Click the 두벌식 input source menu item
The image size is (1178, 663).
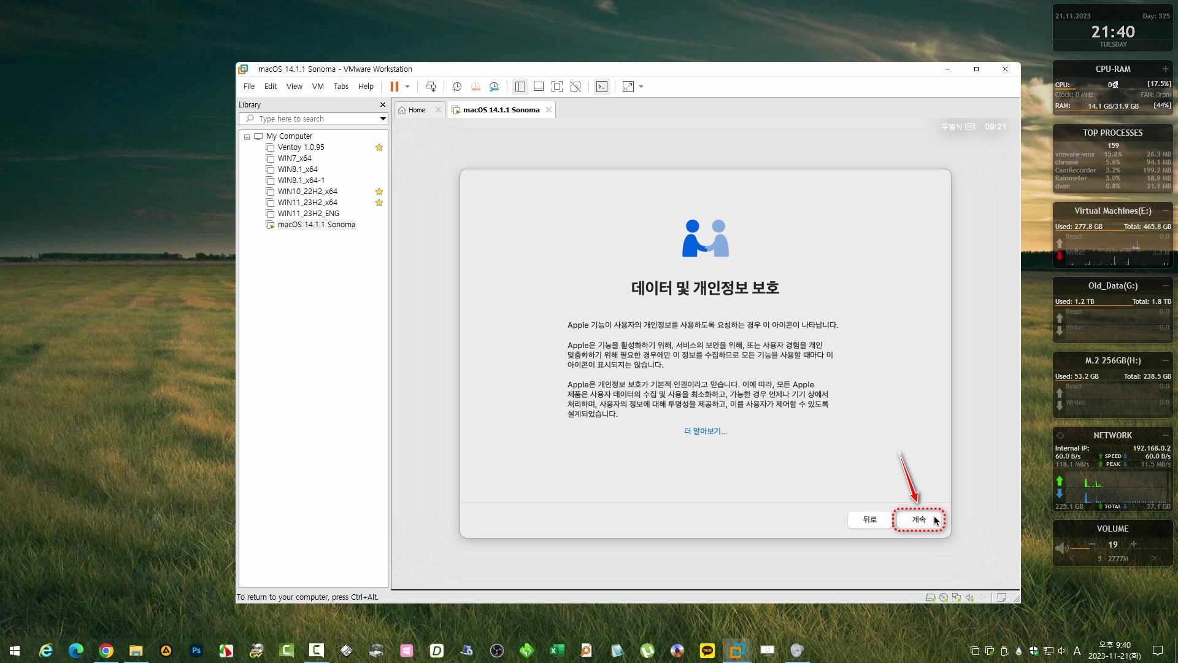pyautogui.click(x=958, y=126)
